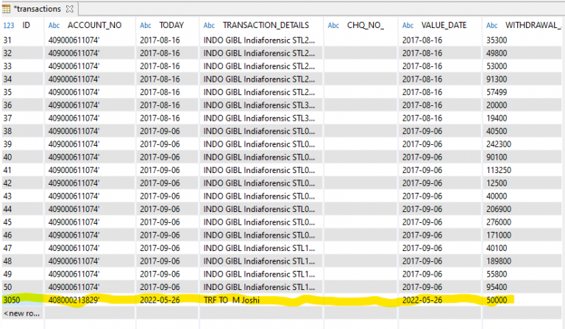This screenshot has width=565, height=329.
Task: Sort by the ID column header
Action: tap(26, 25)
